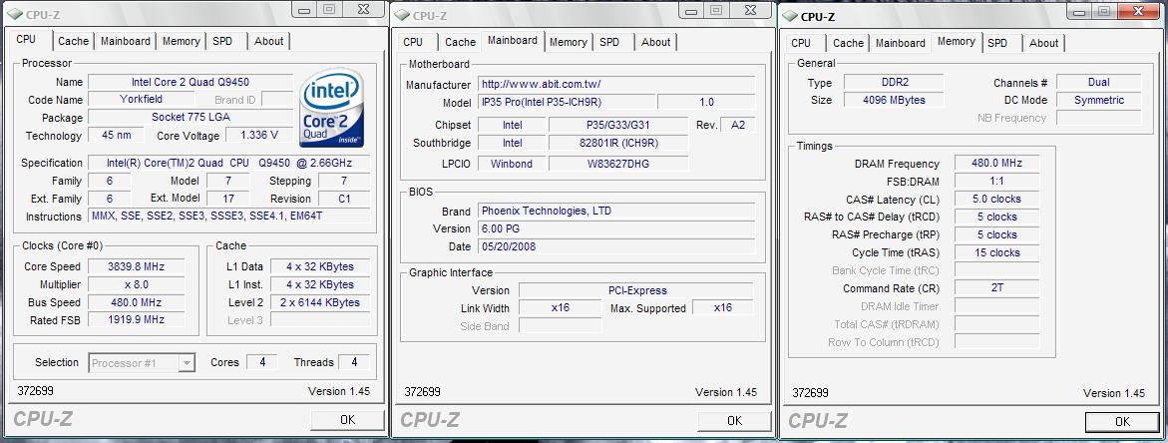Click the Revision value C1
1168x443 pixels.
(x=344, y=199)
